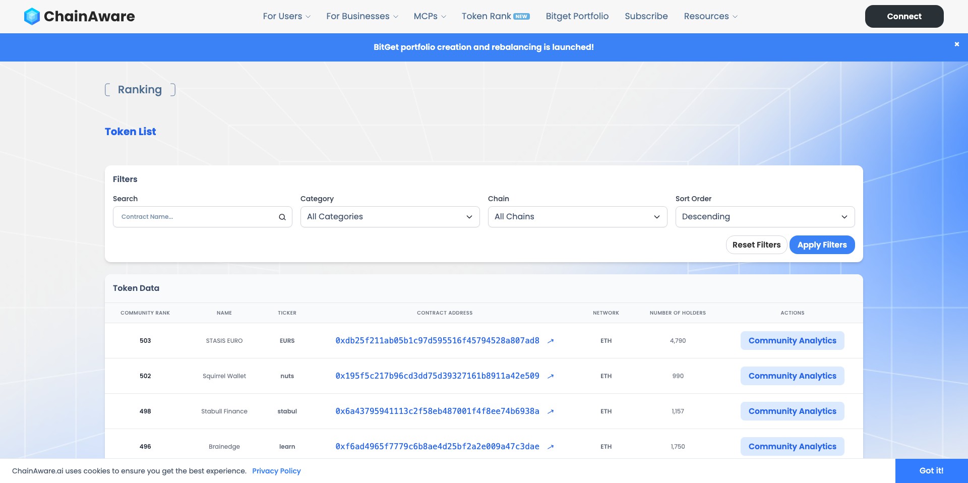Open the Subscribe page
The width and height of the screenshot is (968, 483).
point(646,16)
